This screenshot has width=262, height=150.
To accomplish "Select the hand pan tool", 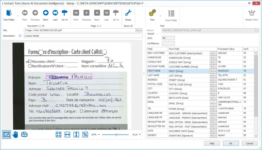I will point(15,135).
